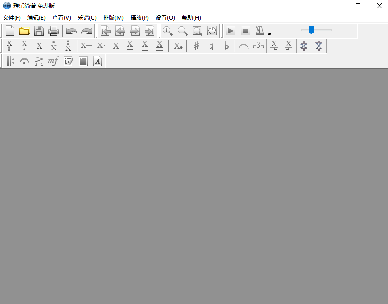Choose half note duration X-

point(101,46)
